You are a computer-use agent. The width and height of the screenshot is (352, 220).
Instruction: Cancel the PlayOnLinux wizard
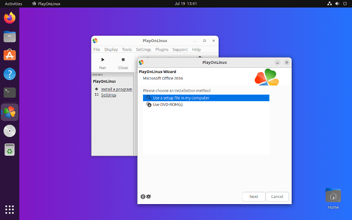[x=277, y=197]
